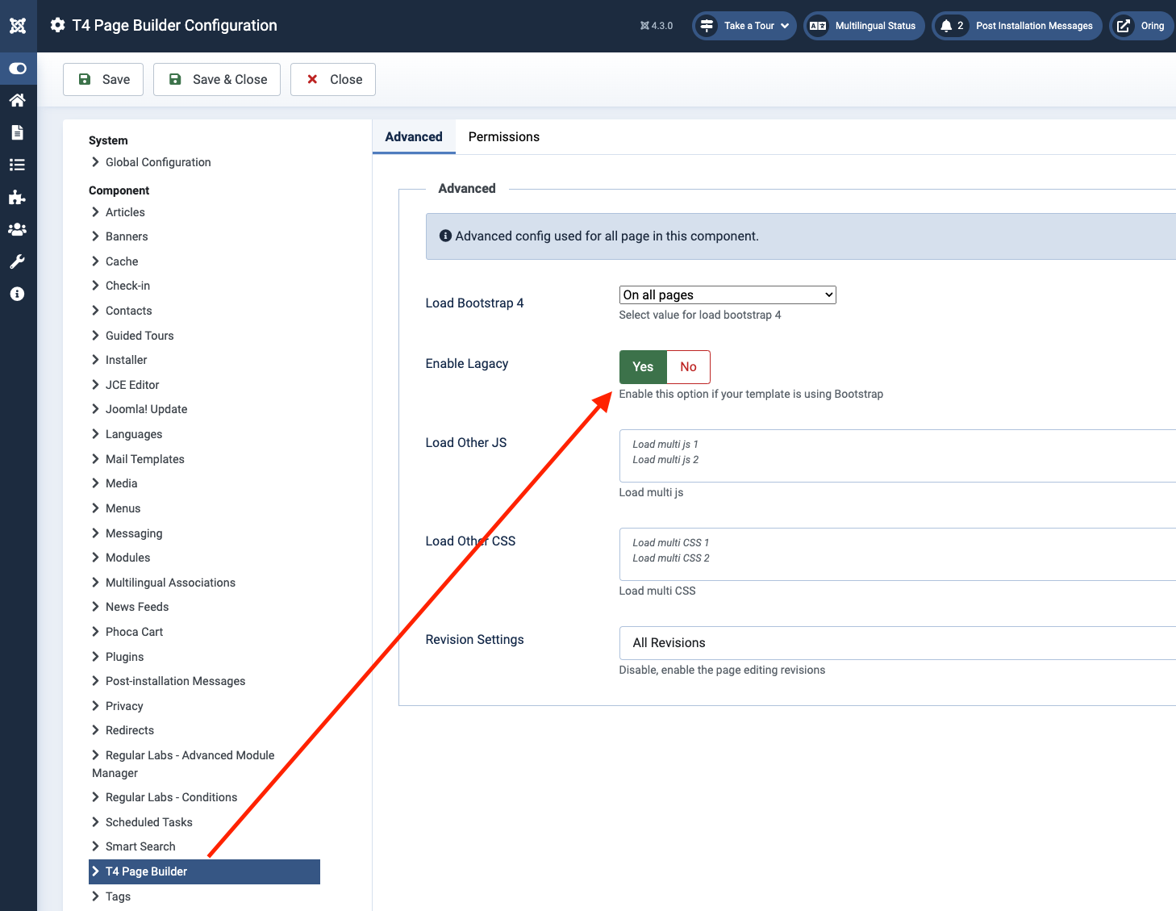This screenshot has height=911, width=1176.
Task: Open the System wrench sidebar icon
Action: click(17, 261)
